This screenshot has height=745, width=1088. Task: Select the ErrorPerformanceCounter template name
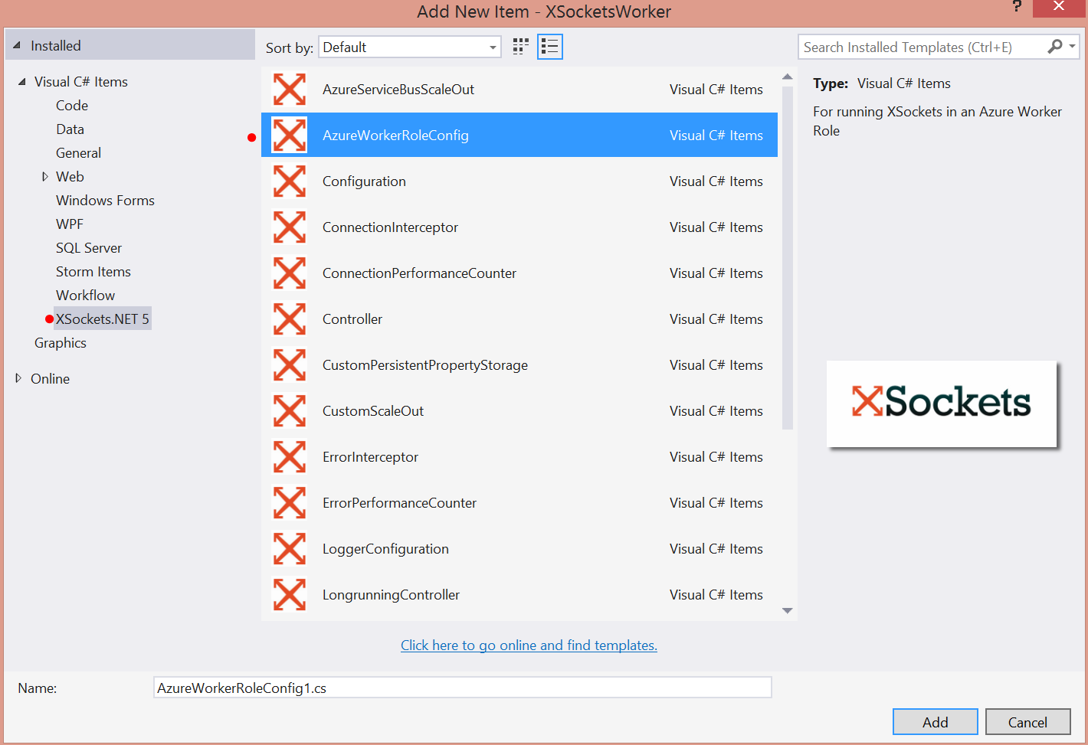click(399, 503)
